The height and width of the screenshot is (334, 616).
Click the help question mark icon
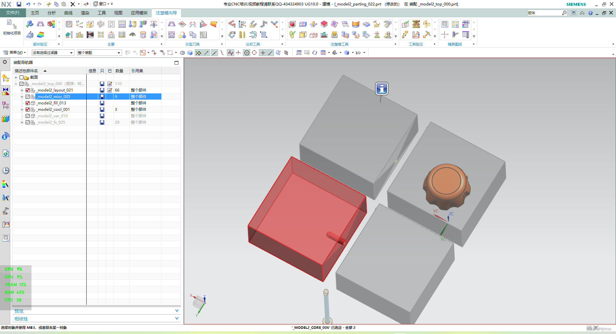tap(590, 13)
